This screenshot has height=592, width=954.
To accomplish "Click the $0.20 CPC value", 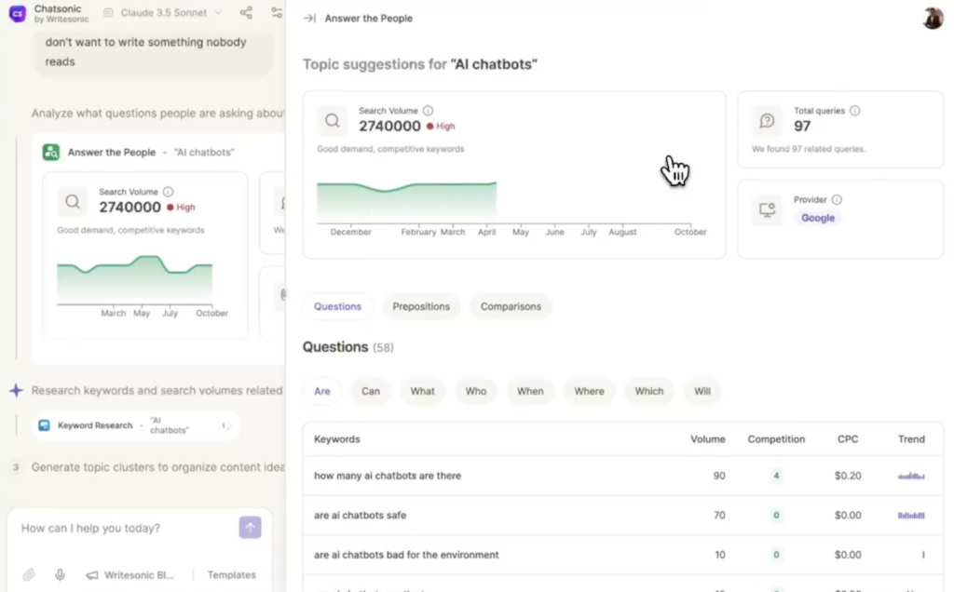I will [x=848, y=476].
